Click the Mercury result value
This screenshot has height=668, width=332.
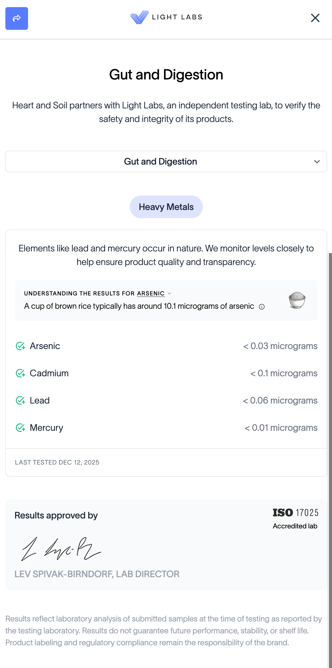tap(281, 428)
